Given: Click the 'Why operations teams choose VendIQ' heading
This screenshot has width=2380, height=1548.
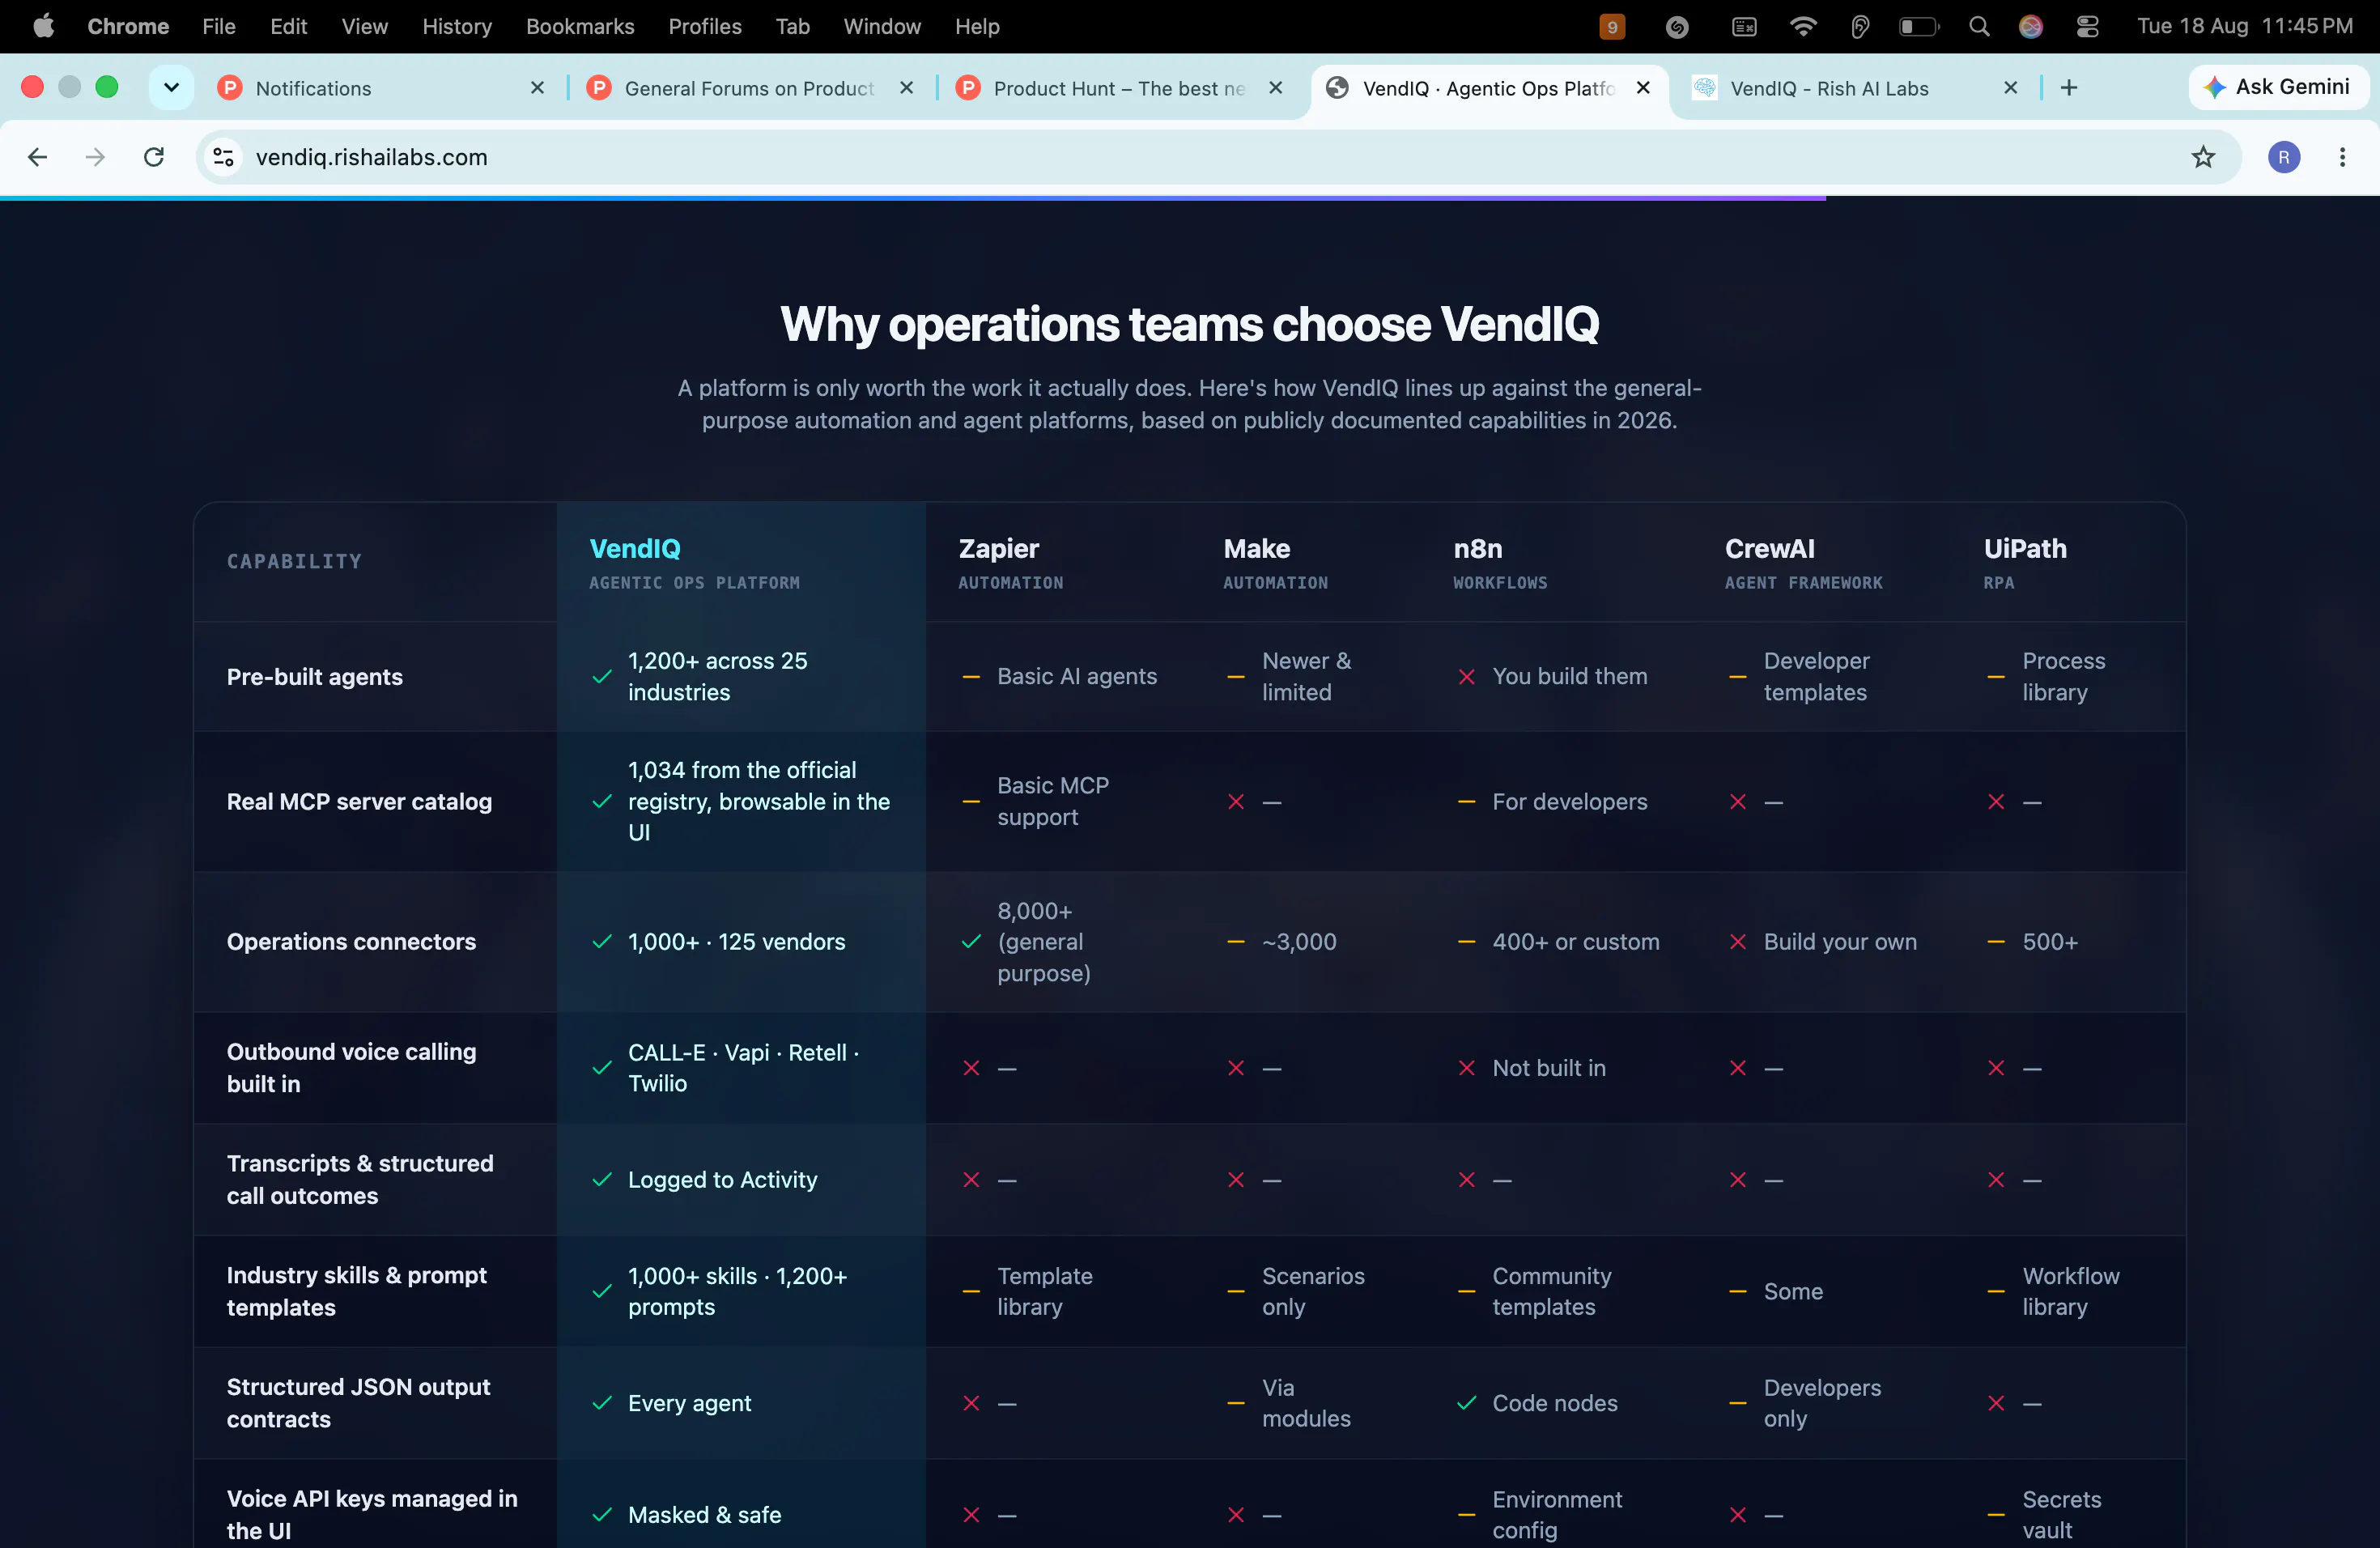Looking at the screenshot, I should pos(1189,323).
